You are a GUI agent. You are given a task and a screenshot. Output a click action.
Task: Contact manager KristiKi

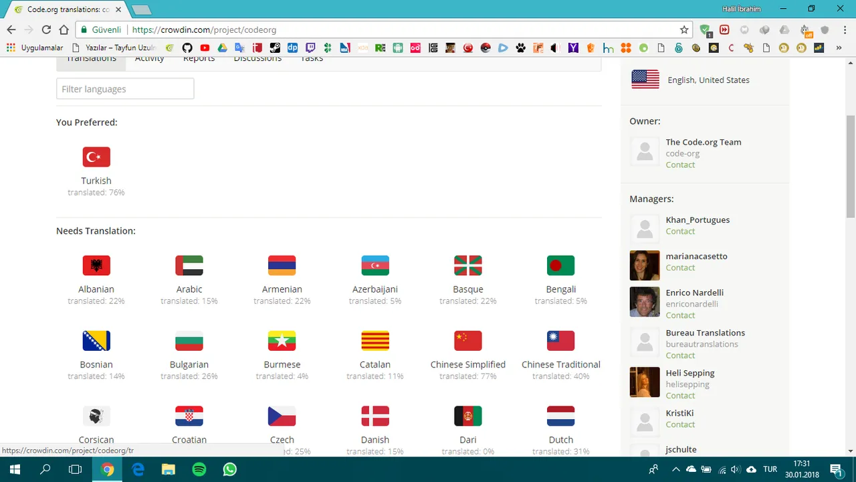[x=680, y=424]
